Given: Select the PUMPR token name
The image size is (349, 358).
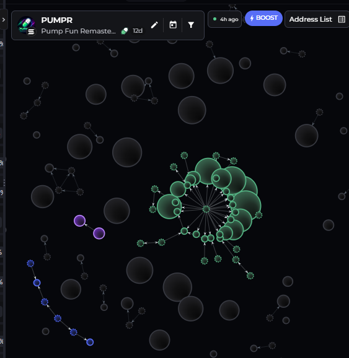Looking at the screenshot, I should (57, 20).
